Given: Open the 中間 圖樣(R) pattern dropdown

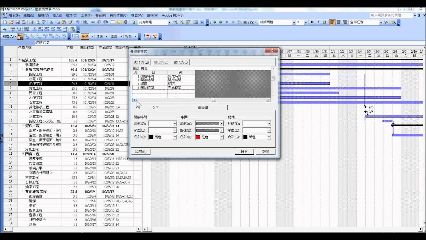Looking at the screenshot, I should (222, 130).
